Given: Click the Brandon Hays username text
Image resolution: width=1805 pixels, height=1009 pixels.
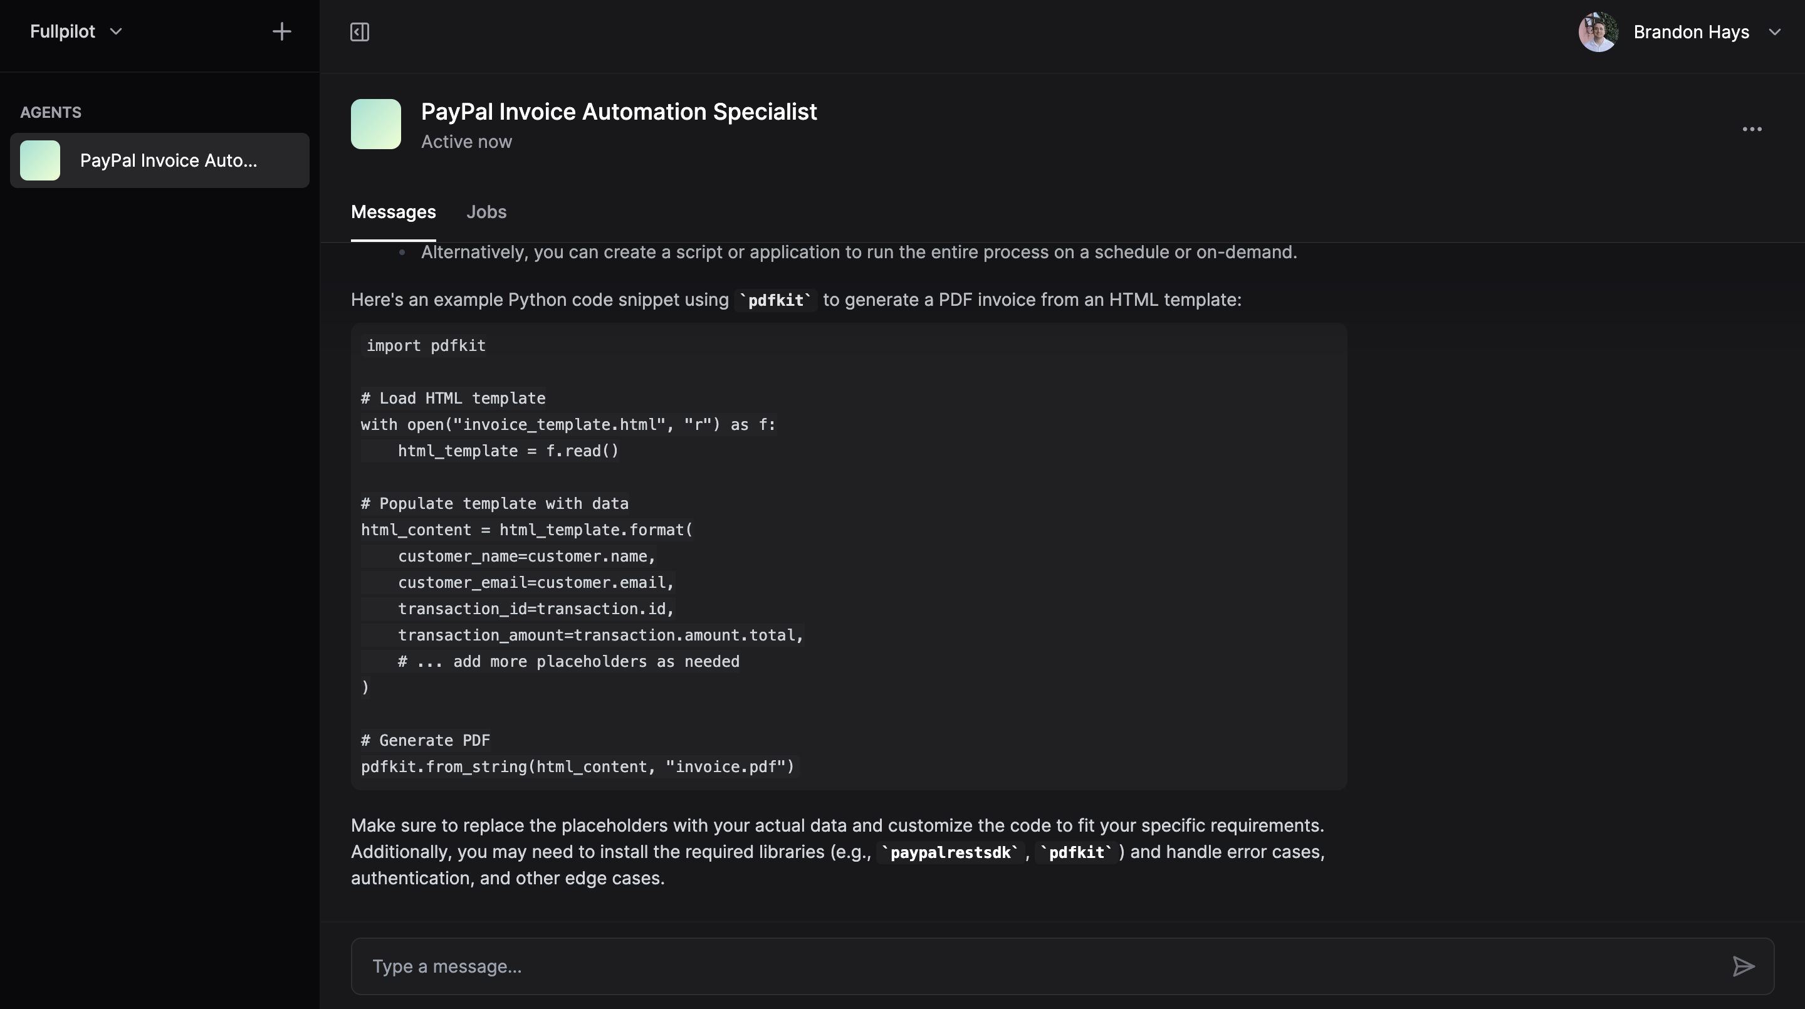Looking at the screenshot, I should (1691, 32).
